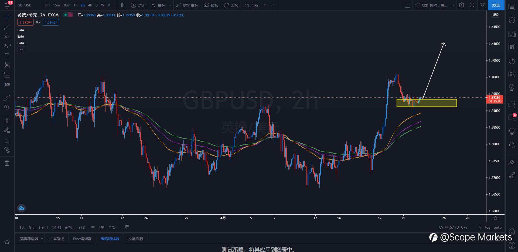Switch to the 30m timeframe
Viewport: 518px width, 252px height.
(x=67, y=5)
